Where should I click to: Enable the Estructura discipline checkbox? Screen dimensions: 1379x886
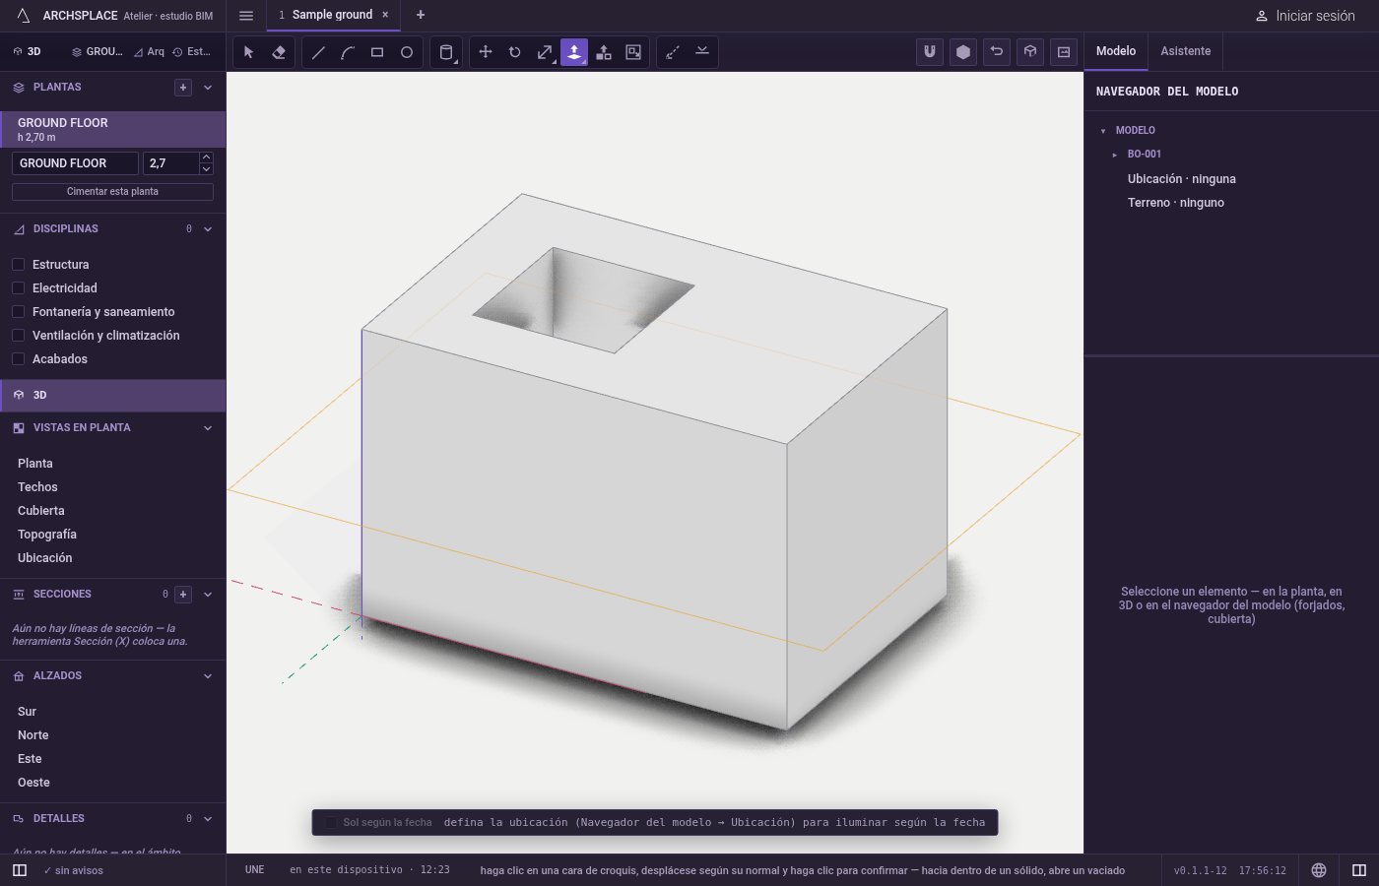click(x=18, y=265)
